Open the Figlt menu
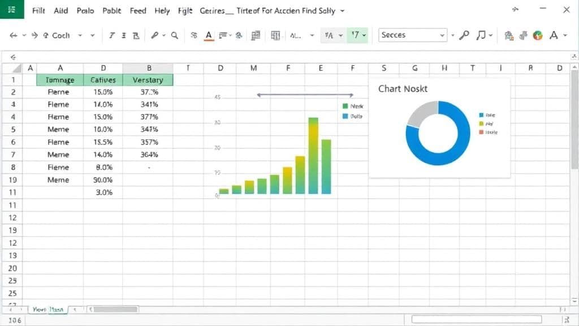Viewport: 579px width, 326px height. pos(185,11)
